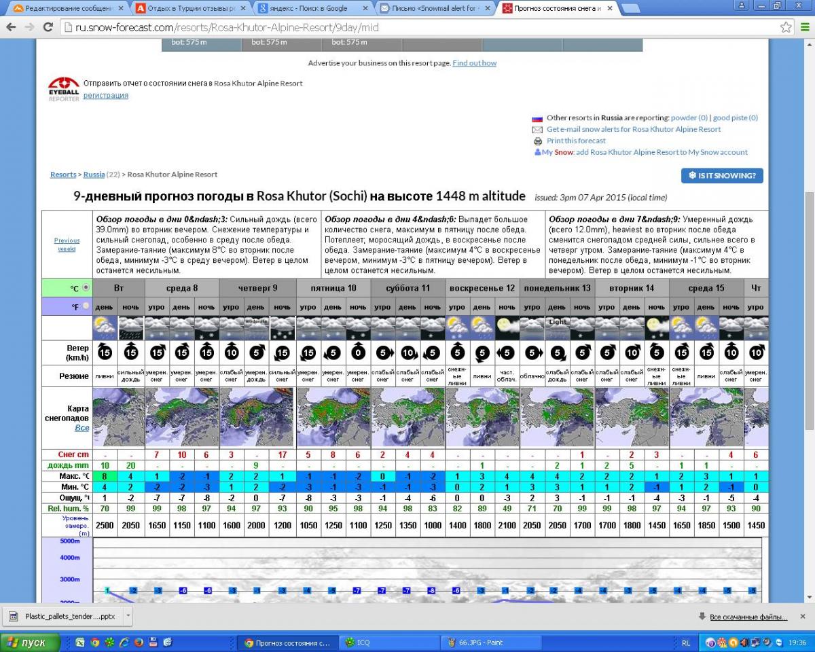Image resolution: width=815 pixels, height=652 pixels.
Task: Switch to the Отдых в Турции отзывы tab
Action: [x=190, y=9]
